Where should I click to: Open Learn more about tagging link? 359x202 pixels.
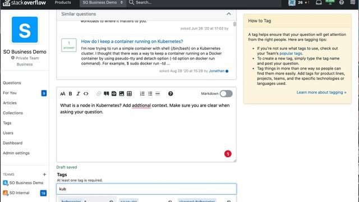tap(321, 92)
